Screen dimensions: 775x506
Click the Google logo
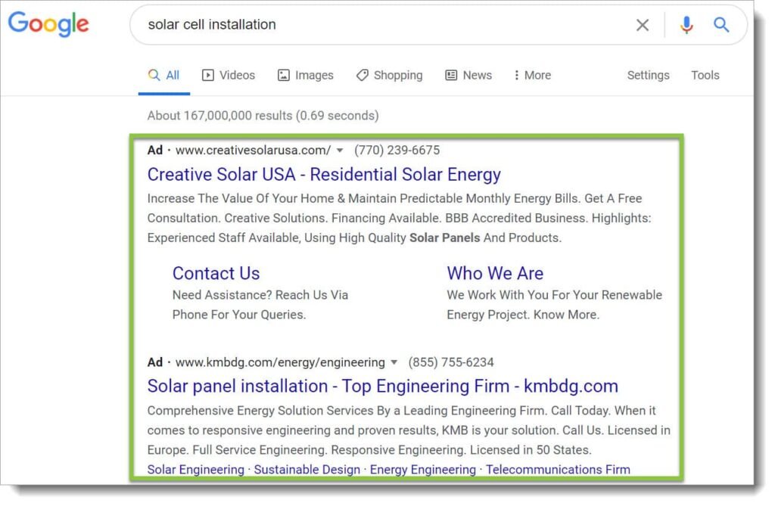click(48, 24)
